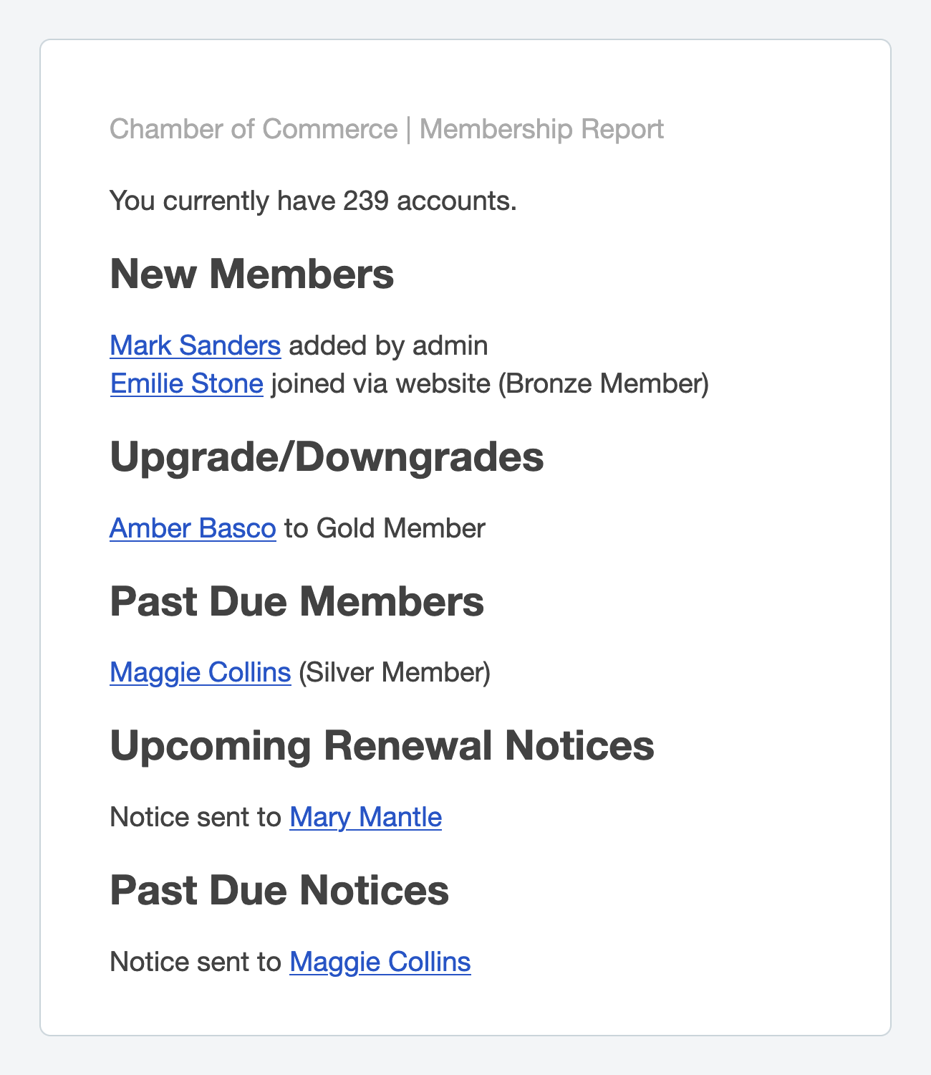Click the Upcoming Renewal Notices heading
The height and width of the screenshot is (1075, 931).
pos(382,745)
